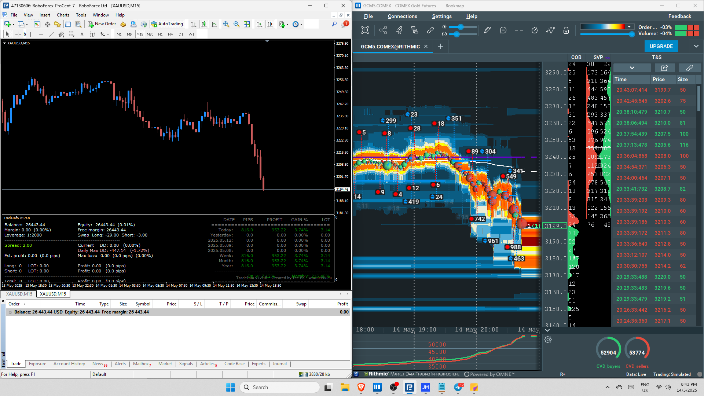
Task: Click Bookmap share nodes icon
Action: [383, 30]
